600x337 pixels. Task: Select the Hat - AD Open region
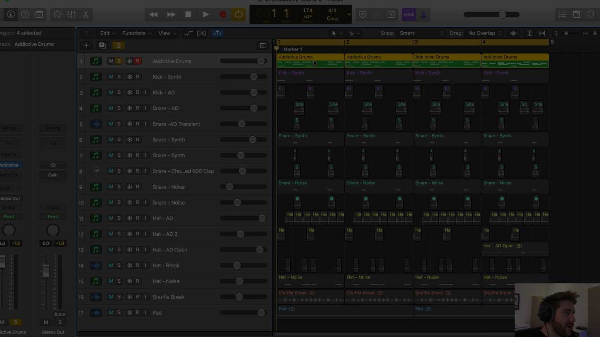pyautogui.click(x=515, y=249)
